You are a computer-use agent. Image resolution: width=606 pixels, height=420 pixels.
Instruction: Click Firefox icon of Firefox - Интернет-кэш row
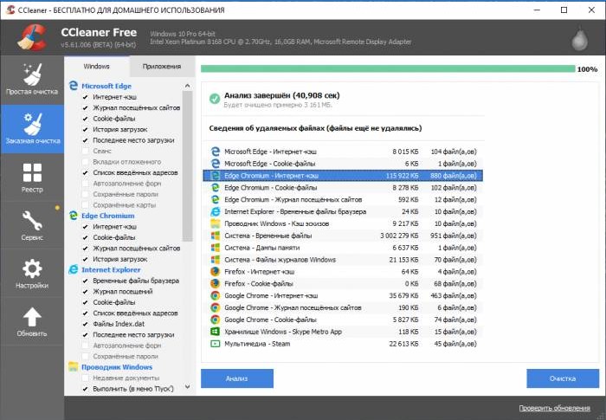pos(216,272)
